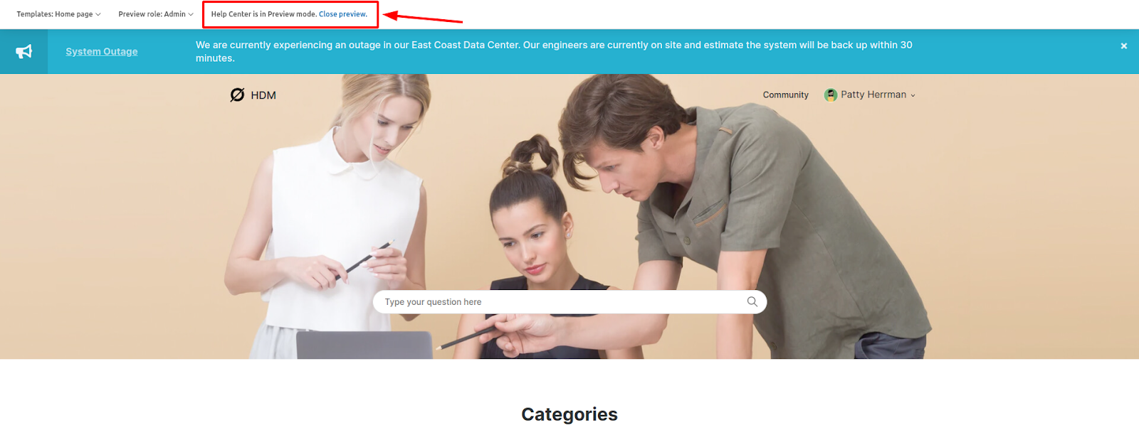This screenshot has width=1139, height=435.
Task: Click the Help Center is in Preview mode text
Action: click(x=263, y=14)
